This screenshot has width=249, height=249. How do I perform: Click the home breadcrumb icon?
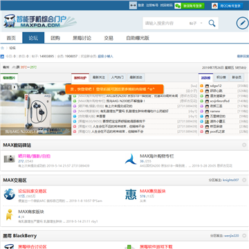pyautogui.click(x=2, y=48)
